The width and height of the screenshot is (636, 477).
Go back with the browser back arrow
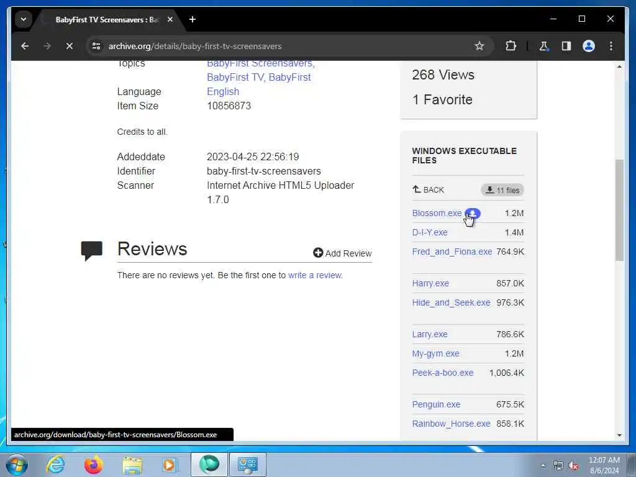(x=25, y=46)
